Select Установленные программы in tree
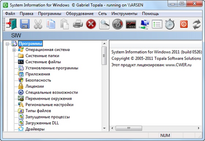The height and width of the screenshot is (141, 205). click(52, 68)
